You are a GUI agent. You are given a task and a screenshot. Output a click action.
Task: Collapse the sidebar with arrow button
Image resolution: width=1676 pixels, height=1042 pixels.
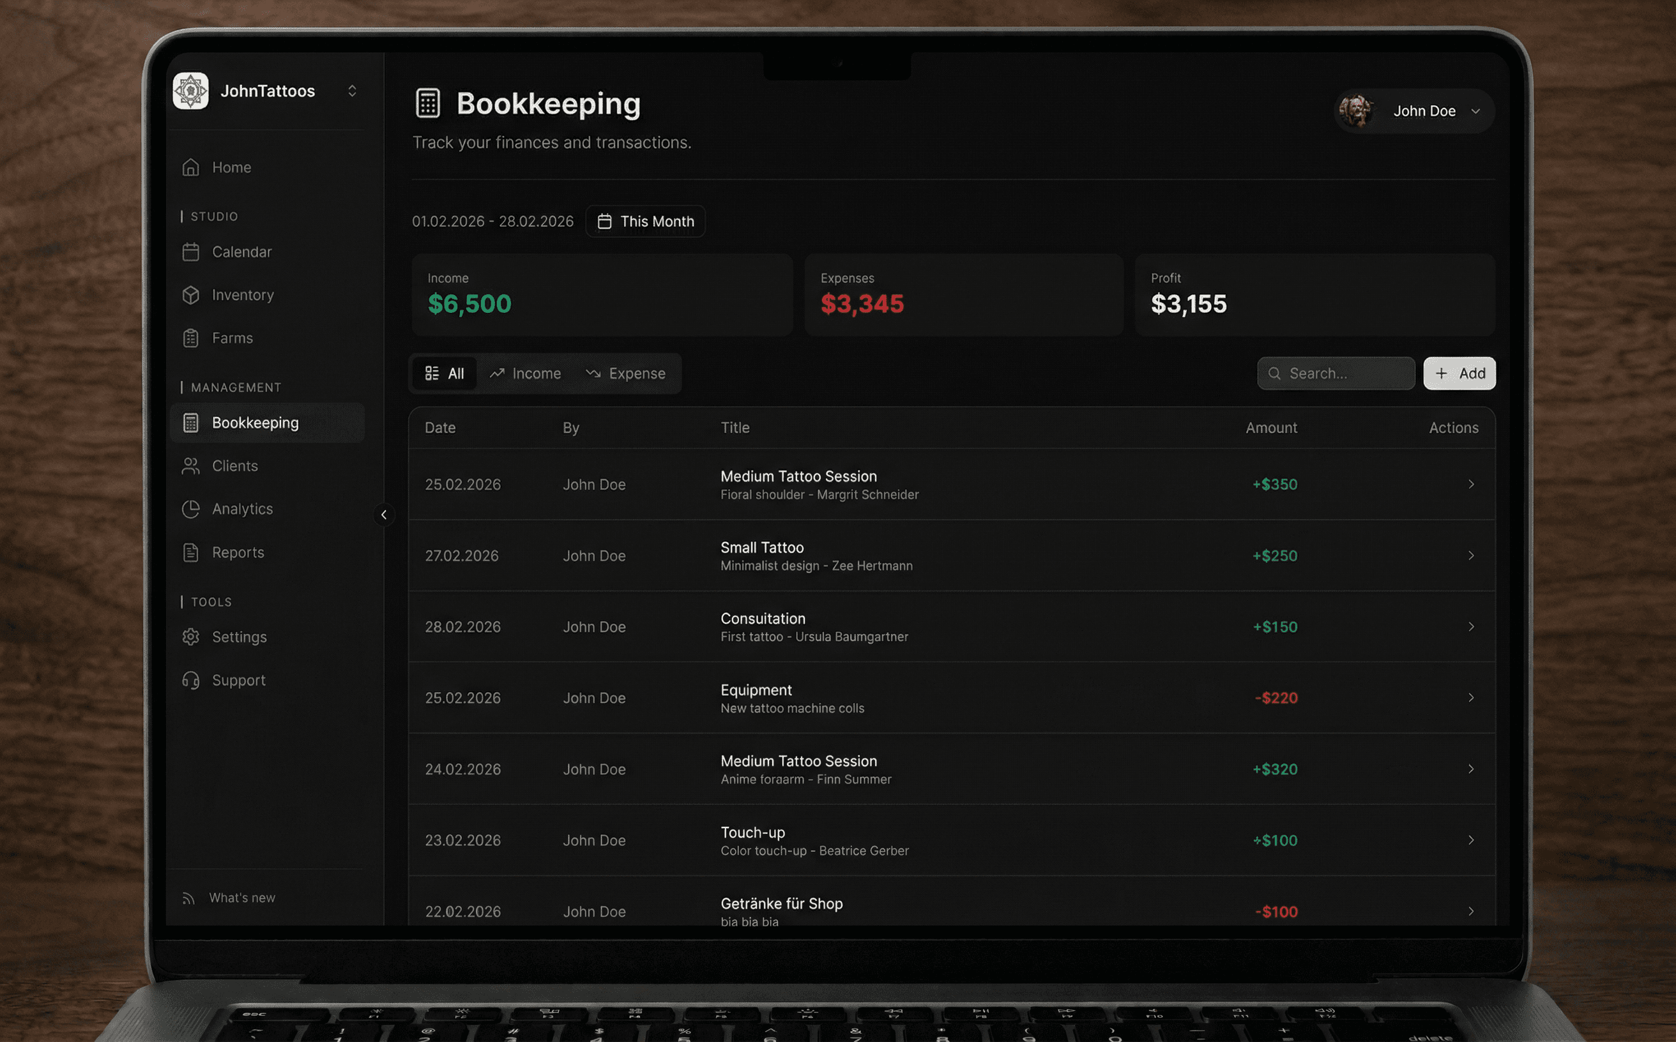384,515
